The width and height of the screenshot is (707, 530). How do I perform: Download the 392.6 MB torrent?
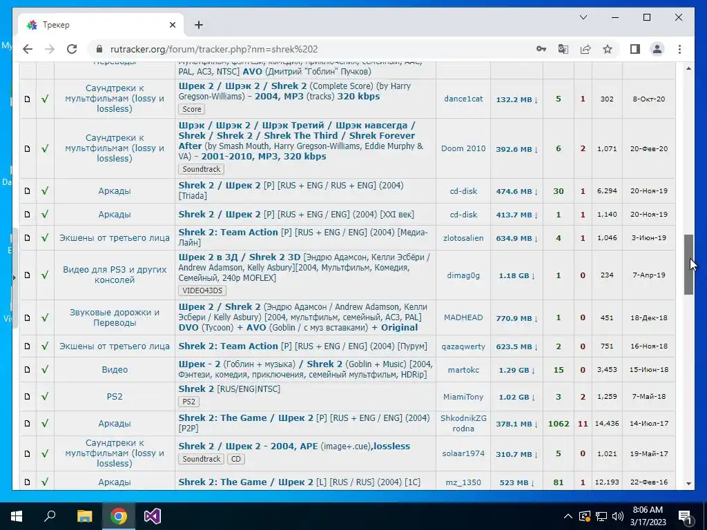pyautogui.click(x=516, y=149)
